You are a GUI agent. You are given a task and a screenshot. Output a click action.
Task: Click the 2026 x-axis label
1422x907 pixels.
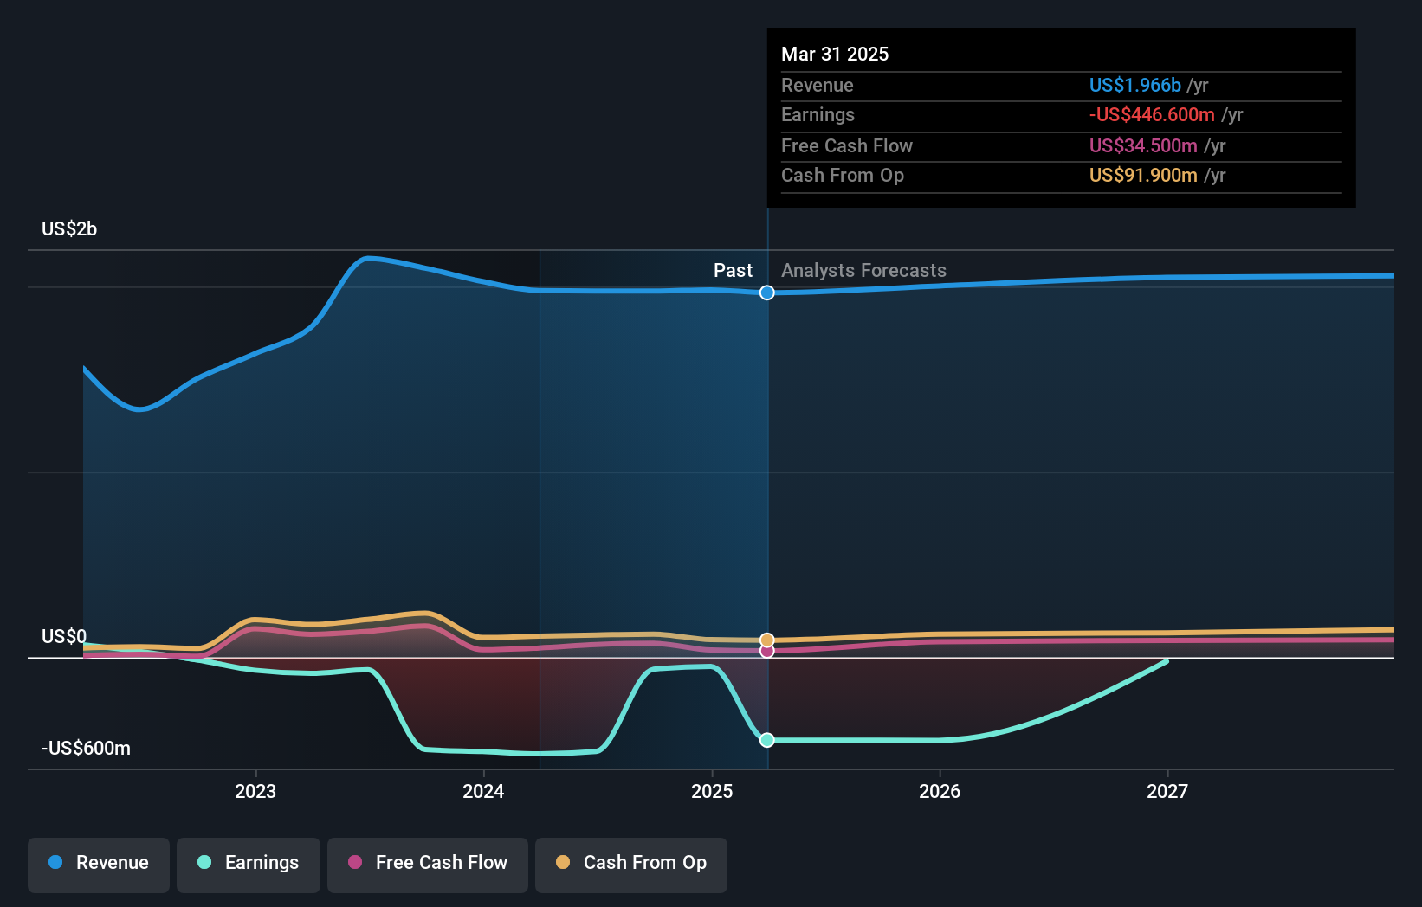pos(940,791)
